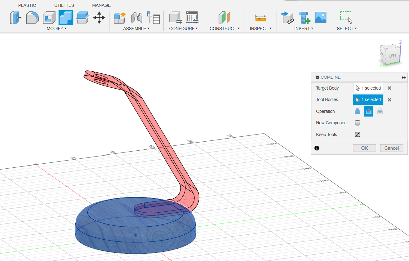Click the info icon in Combine dialog
This screenshot has width=409, height=261.
coord(317,148)
